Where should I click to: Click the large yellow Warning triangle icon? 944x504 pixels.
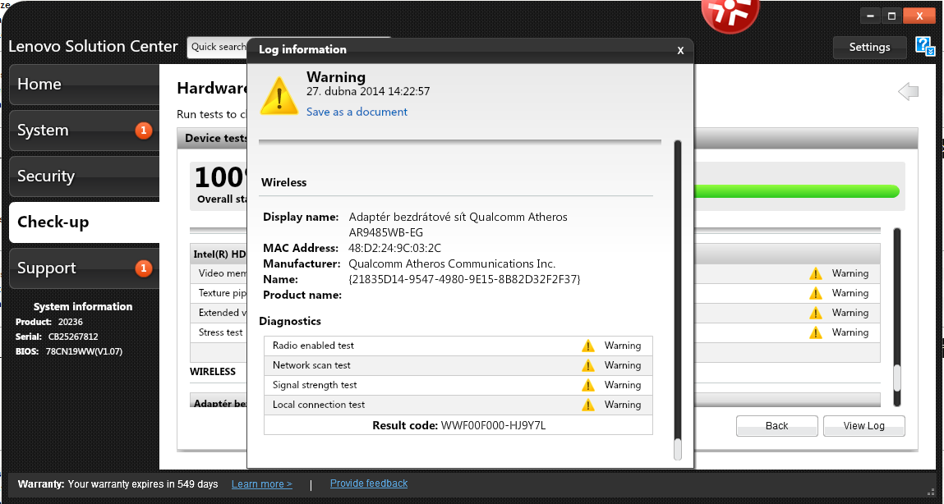[x=279, y=95]
